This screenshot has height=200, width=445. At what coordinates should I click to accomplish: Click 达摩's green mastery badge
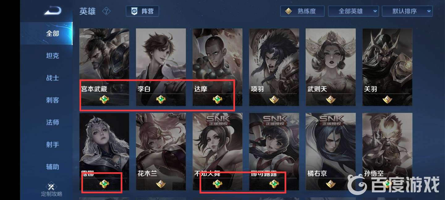coord(218,99)
